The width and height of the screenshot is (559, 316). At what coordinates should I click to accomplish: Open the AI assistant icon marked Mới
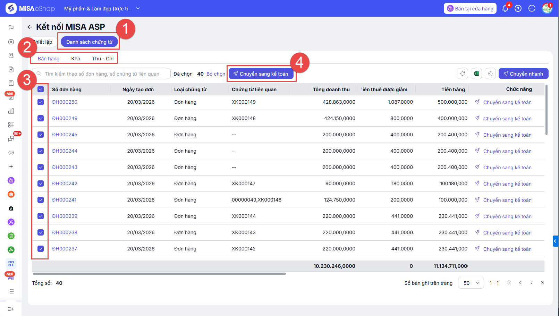point(11,277)
